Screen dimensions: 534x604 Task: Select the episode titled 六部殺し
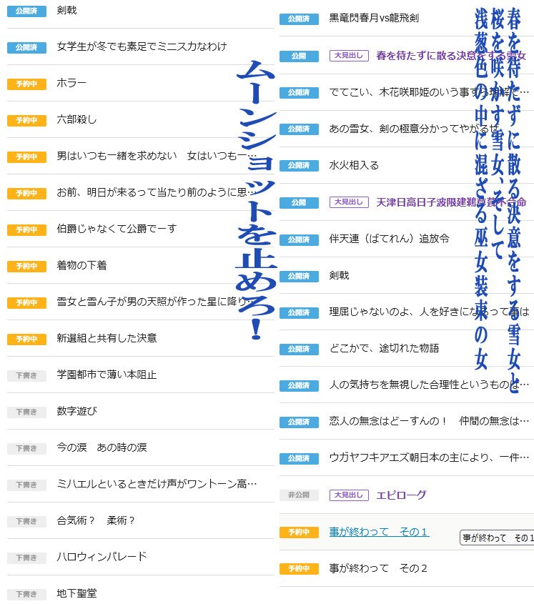point(76,119)
